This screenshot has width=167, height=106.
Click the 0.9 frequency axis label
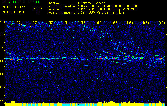tap(2, 61)
